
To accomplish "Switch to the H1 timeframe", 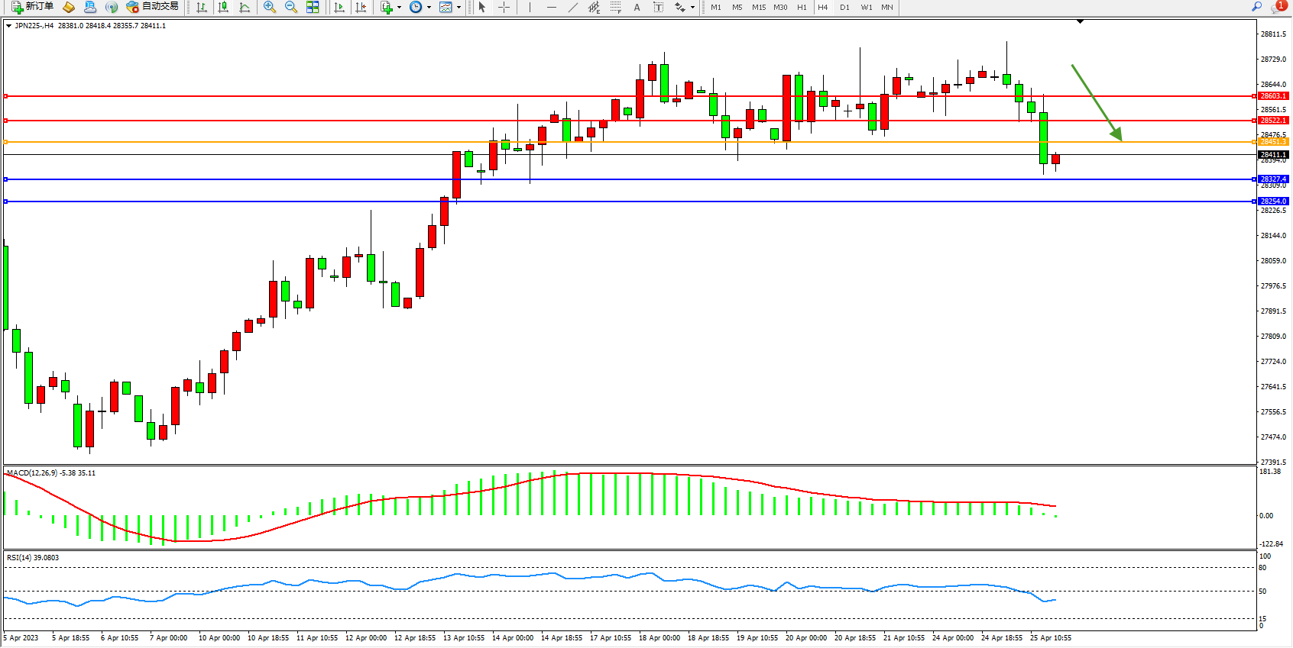I will pyautogui.click(x=802, y=7).
